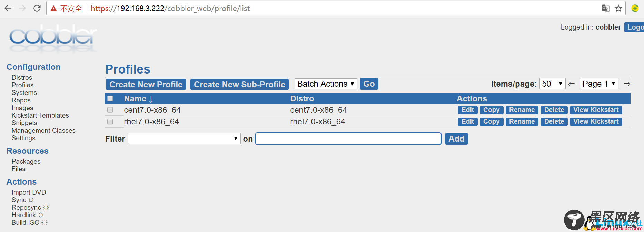This screenshot has width=644, height=232.
Task: Open Kickstart Templates in the sidebar
Action: point(40,115)
